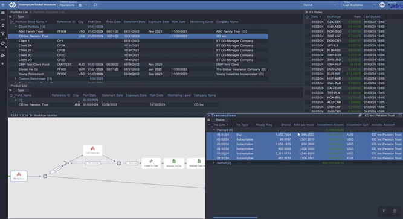
Task: Select the Create To Date workflow node
Action: pyautogui.click(x=151, y=163)
